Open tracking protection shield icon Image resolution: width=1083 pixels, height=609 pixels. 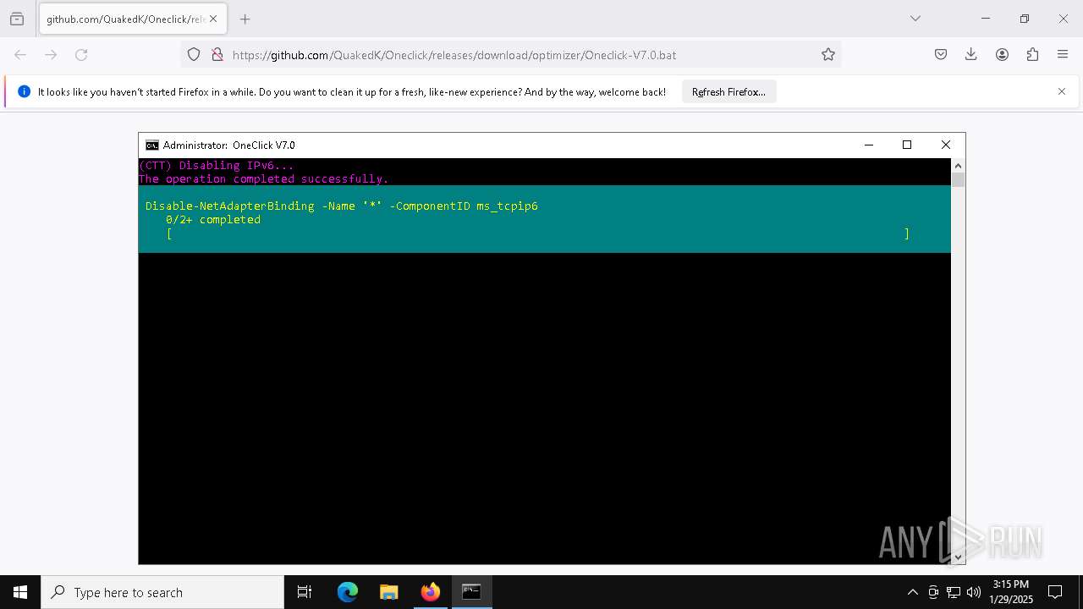[x=194, y=55]
